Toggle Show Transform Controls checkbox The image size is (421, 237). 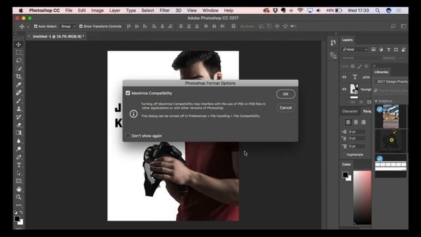(x=81, y=26)
